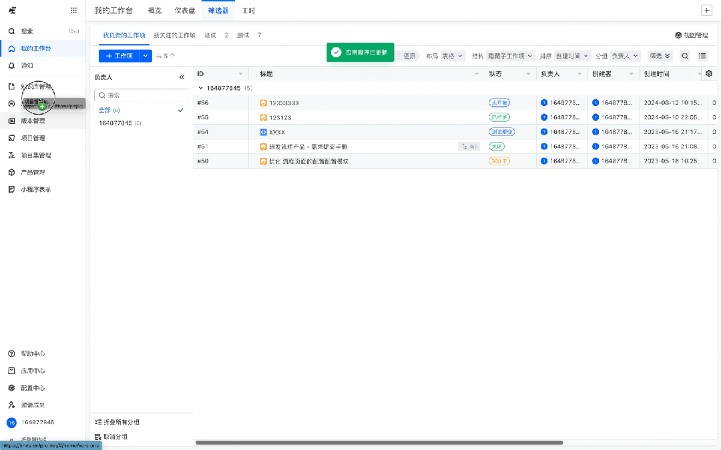Click the 未开始 status tag of row #56
This screenshot has height=450, width=721.
[x=499, y=103]
